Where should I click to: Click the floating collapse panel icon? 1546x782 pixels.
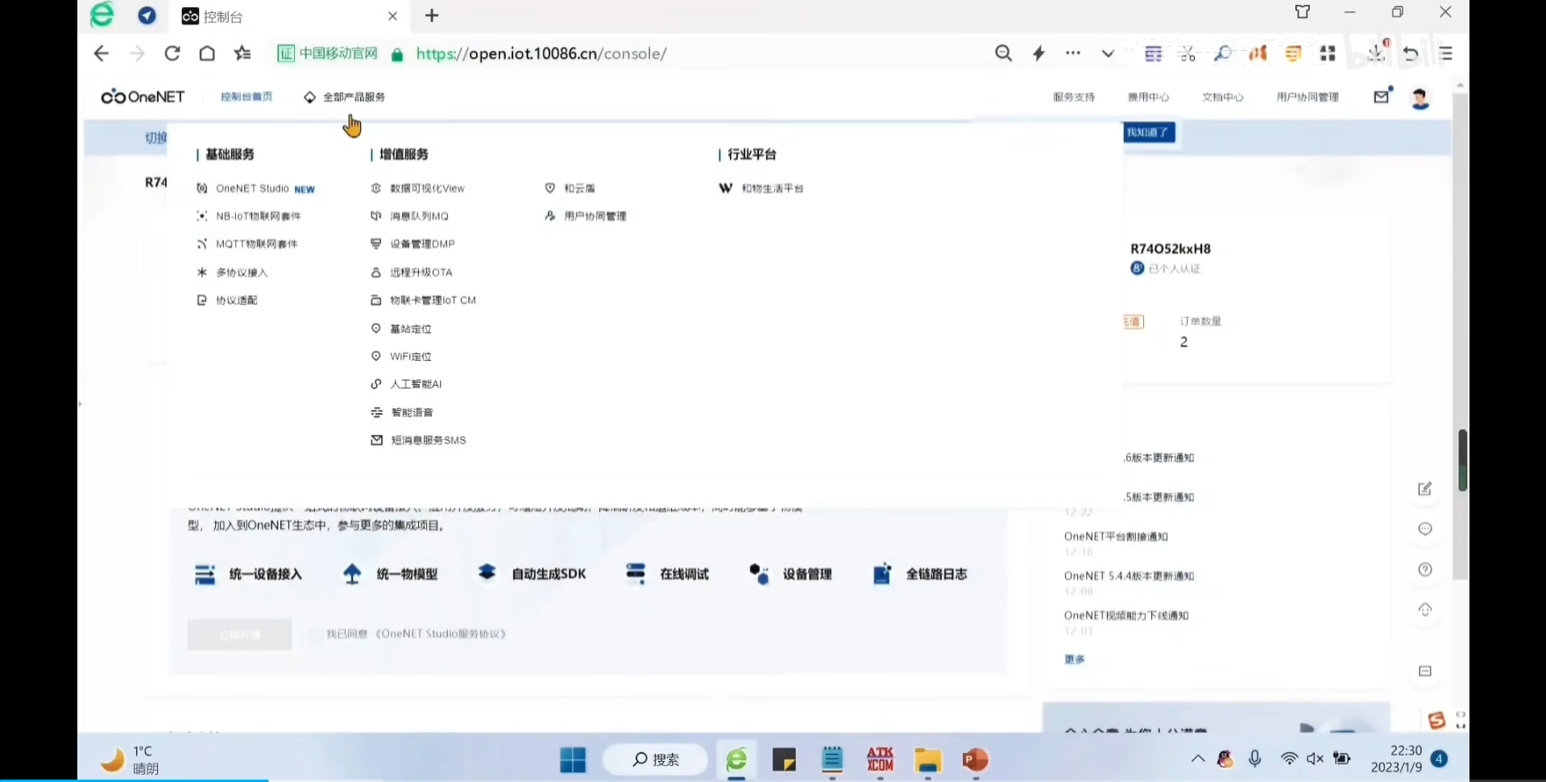tap(1425, 671)
